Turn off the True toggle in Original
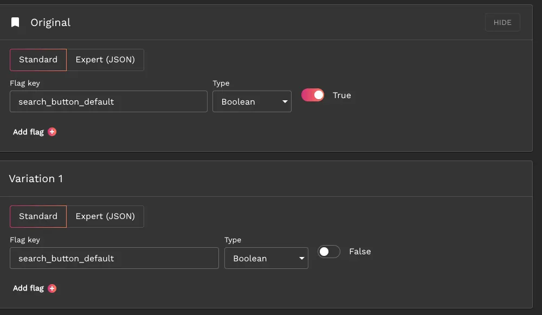542x315 pixels. point(313,95)
